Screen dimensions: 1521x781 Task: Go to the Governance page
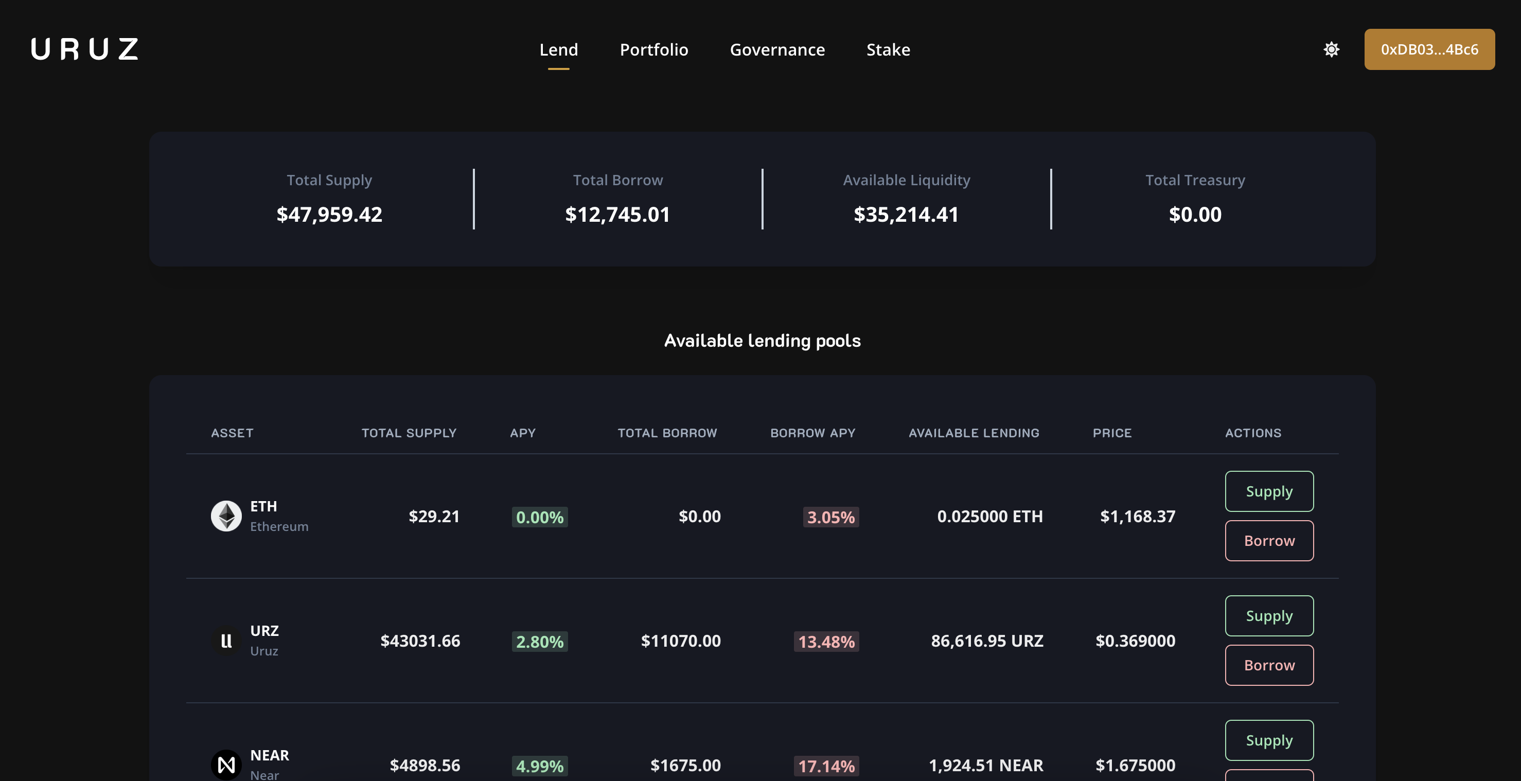(777, 49)
